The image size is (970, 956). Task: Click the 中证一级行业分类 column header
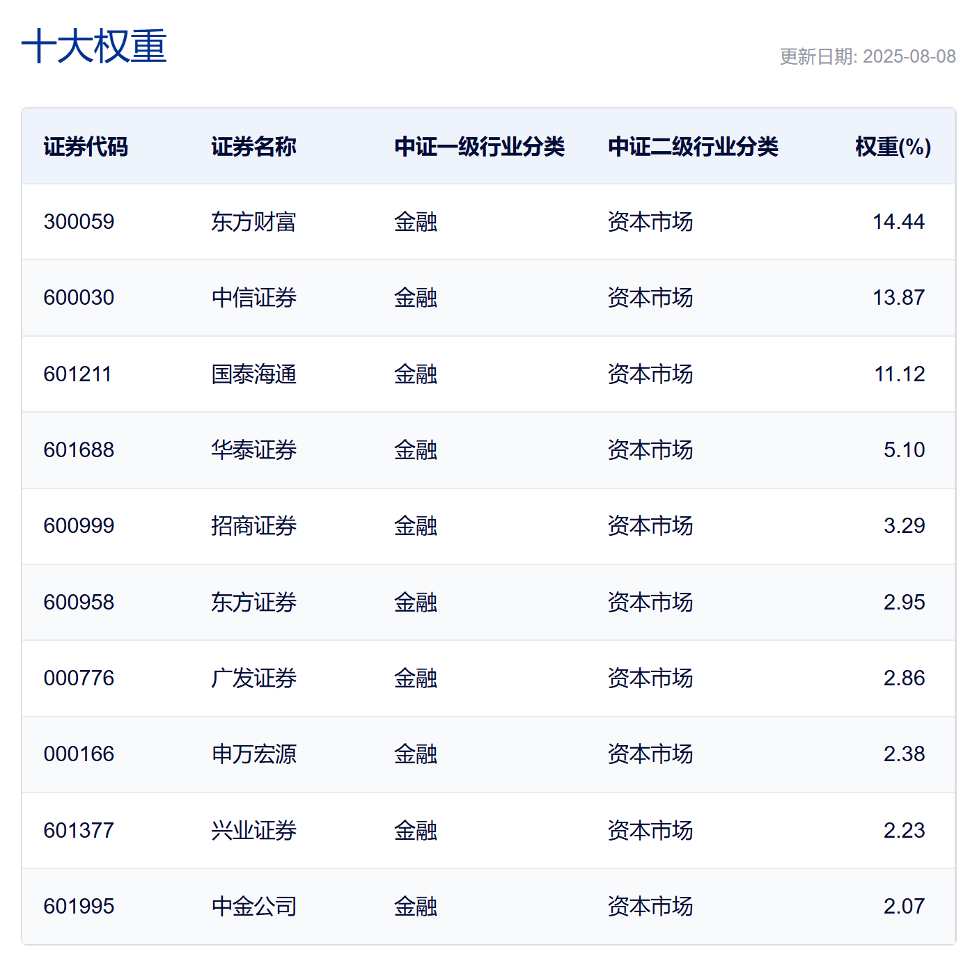(x=479, y=147)
